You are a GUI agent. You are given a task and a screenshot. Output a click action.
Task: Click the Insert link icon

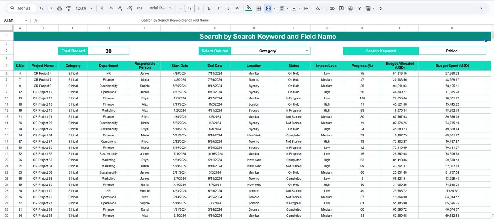(332, 8)
